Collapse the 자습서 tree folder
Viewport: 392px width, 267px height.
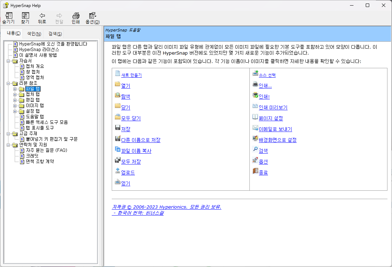tap(8, 61)
